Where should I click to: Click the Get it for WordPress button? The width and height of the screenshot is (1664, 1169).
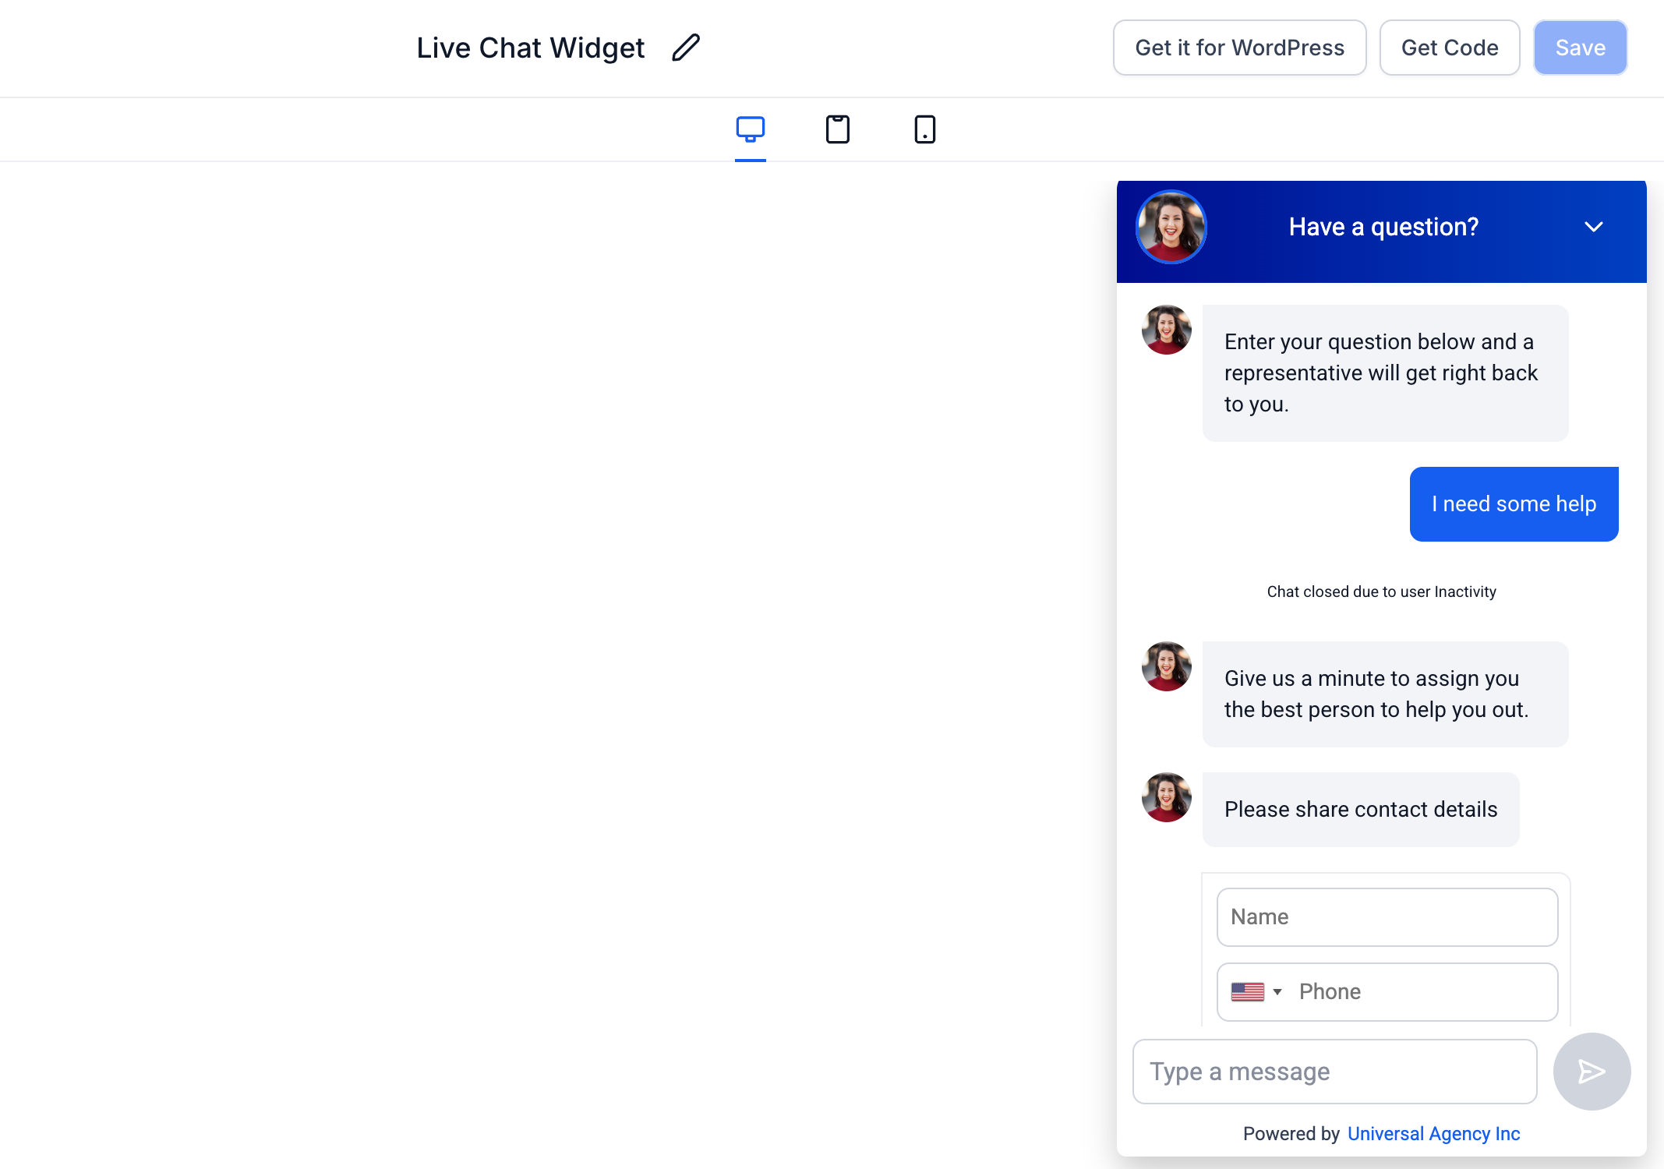click(1240, 48)
